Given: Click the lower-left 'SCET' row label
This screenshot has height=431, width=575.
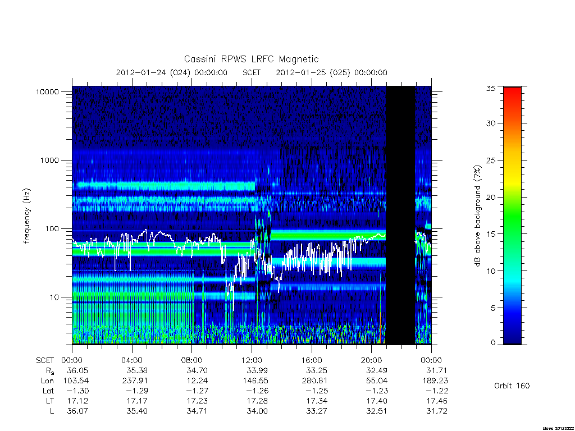Looking at the screenshot, I should (x=45, y=361).
